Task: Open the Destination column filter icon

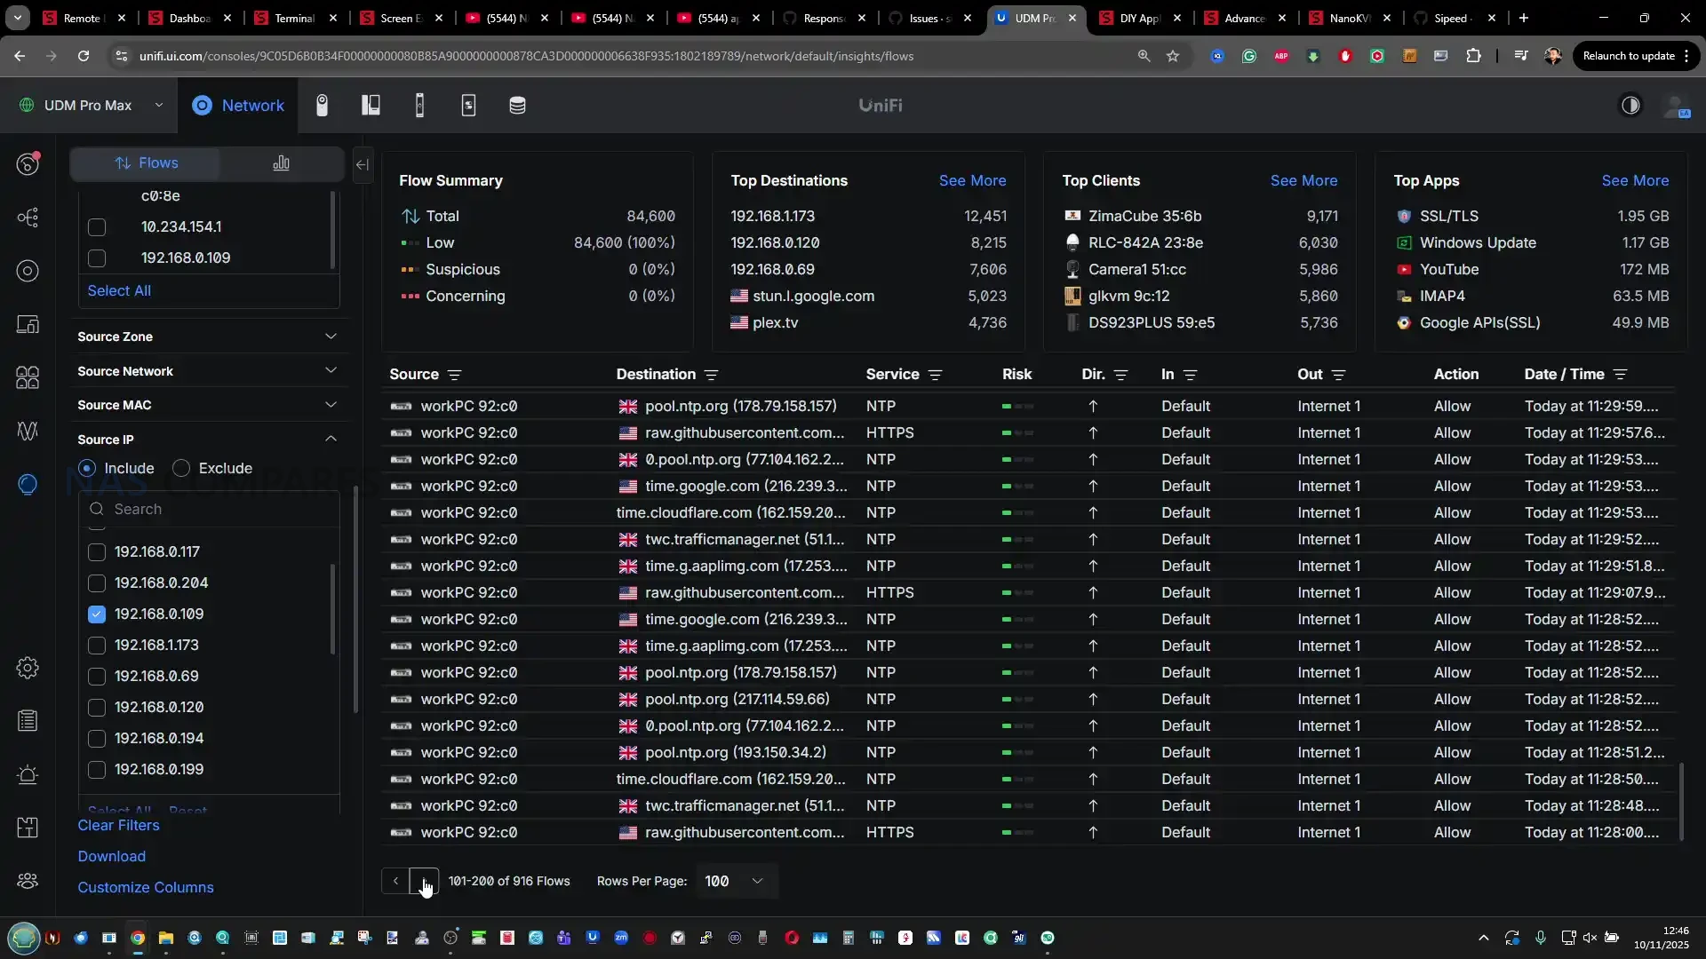Action: [711, 376]
